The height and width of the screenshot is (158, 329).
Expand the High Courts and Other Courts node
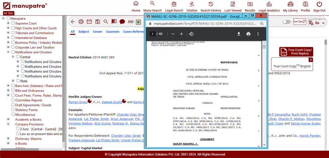tap(8, 28)
